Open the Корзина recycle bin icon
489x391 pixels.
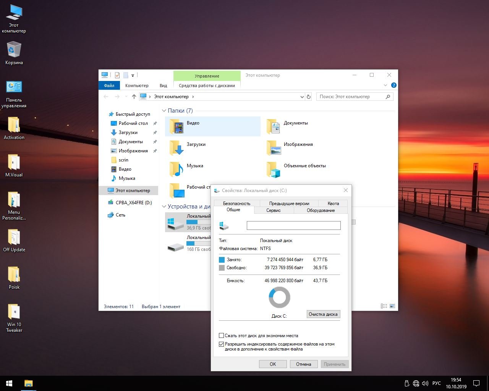tap(14, 53)
